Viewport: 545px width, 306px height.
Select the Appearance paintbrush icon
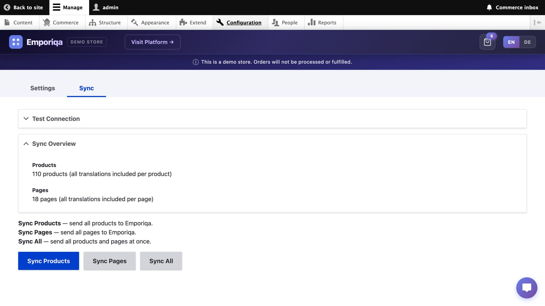(134, 22)
